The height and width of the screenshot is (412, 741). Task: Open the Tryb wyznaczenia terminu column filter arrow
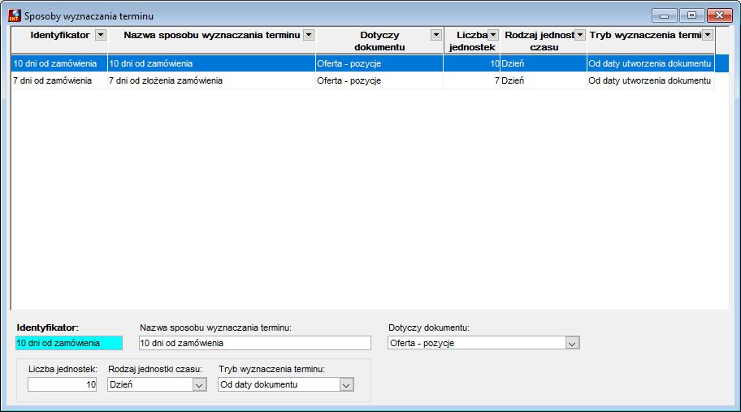[708, 35]
